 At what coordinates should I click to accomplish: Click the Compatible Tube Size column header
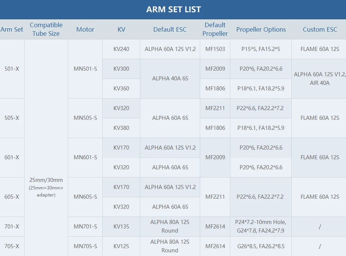pos(46,29)
